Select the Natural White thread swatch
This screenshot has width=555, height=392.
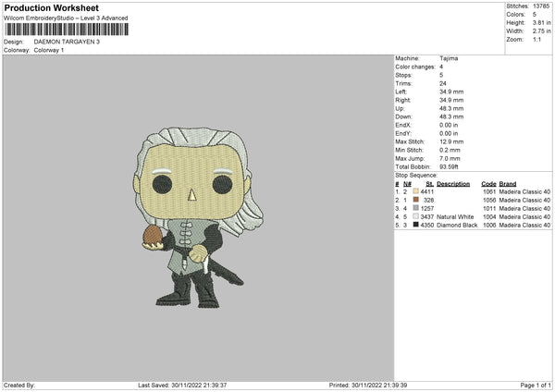tap(416, 216)
